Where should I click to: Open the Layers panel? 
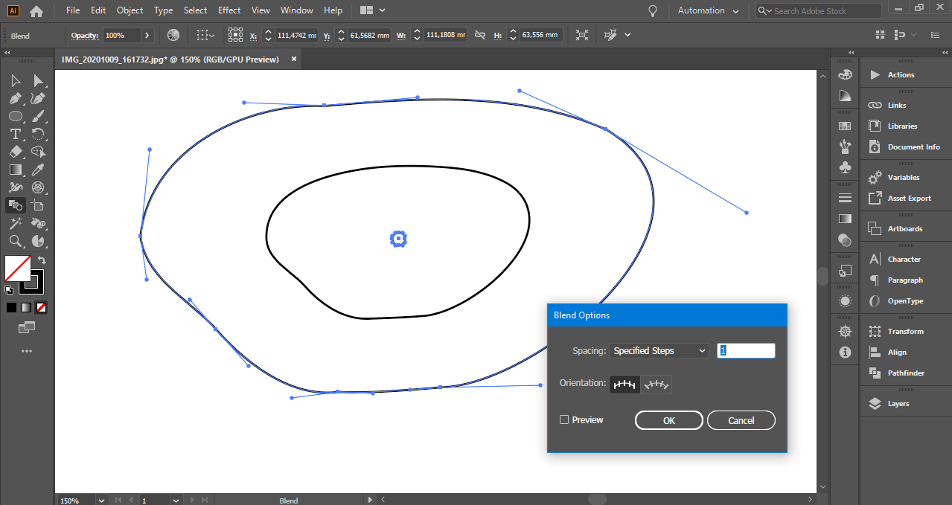point(898,404)
